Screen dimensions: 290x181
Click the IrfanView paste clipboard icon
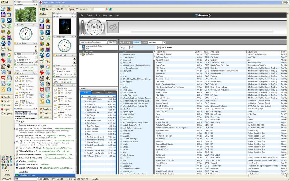(x=62, y=9)
